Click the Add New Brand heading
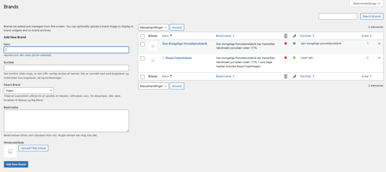The image size is (386, 172). (x=15, y=37)
